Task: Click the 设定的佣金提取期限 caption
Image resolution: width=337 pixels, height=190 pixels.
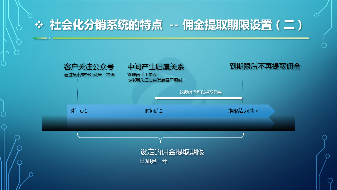Action: [172, 152]
